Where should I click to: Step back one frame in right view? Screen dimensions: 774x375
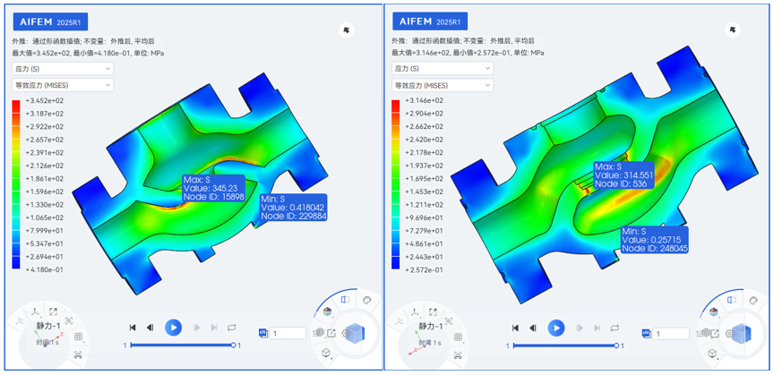point(534,328)
